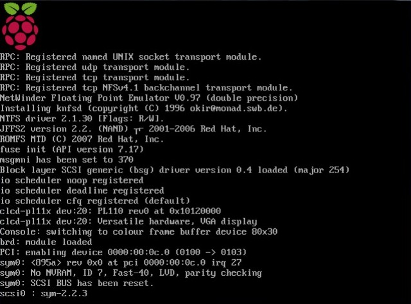Screen dimensions: 411x304
Task: Click the 'Registered udp transport module' line
Action: click(x=107, y=67)
